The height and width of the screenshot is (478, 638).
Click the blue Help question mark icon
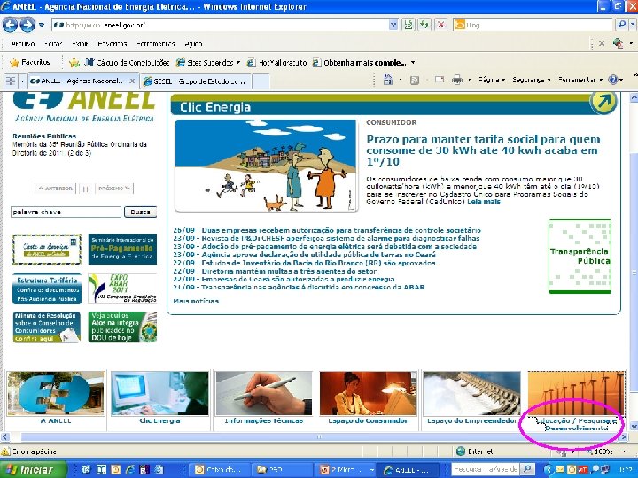[x=613, y=80]
